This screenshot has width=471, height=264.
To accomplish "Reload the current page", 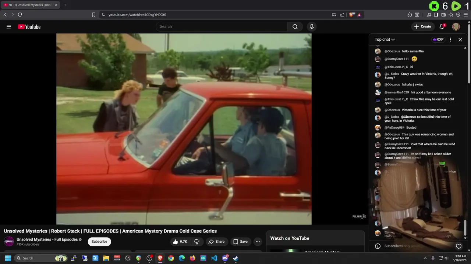I will click(20, 15).
